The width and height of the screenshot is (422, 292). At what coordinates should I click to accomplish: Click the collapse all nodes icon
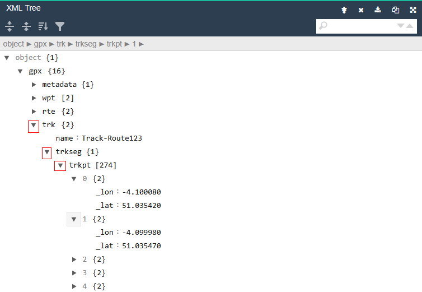point(26,26)
